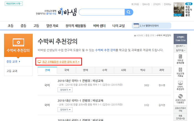The width and height of the screenshot is (194, 121).
Task: Open 비상교과서 소개 button
Action: click(14, 4)
